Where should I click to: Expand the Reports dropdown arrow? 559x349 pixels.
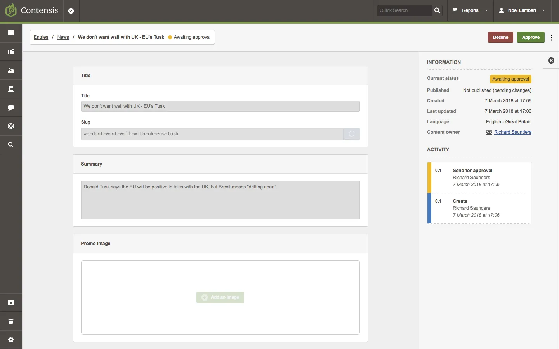[x=486, y=10]
